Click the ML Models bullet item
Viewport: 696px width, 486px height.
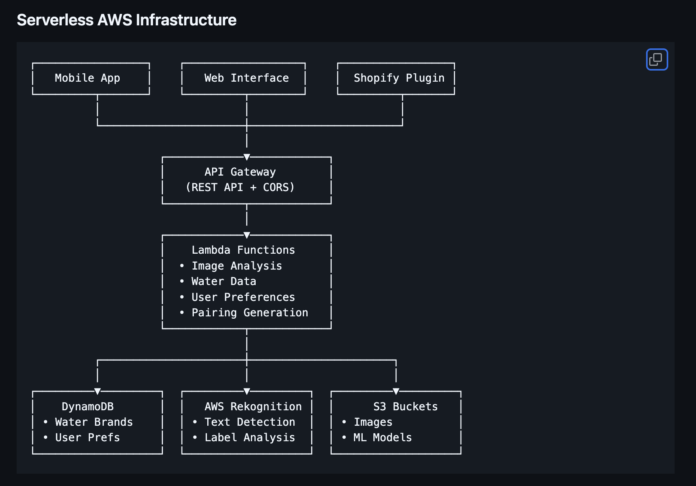tap(382, 438)
